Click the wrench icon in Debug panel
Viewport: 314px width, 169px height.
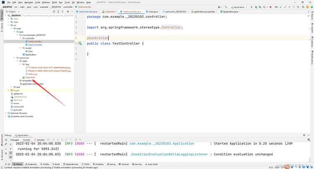tap(6, 144)
